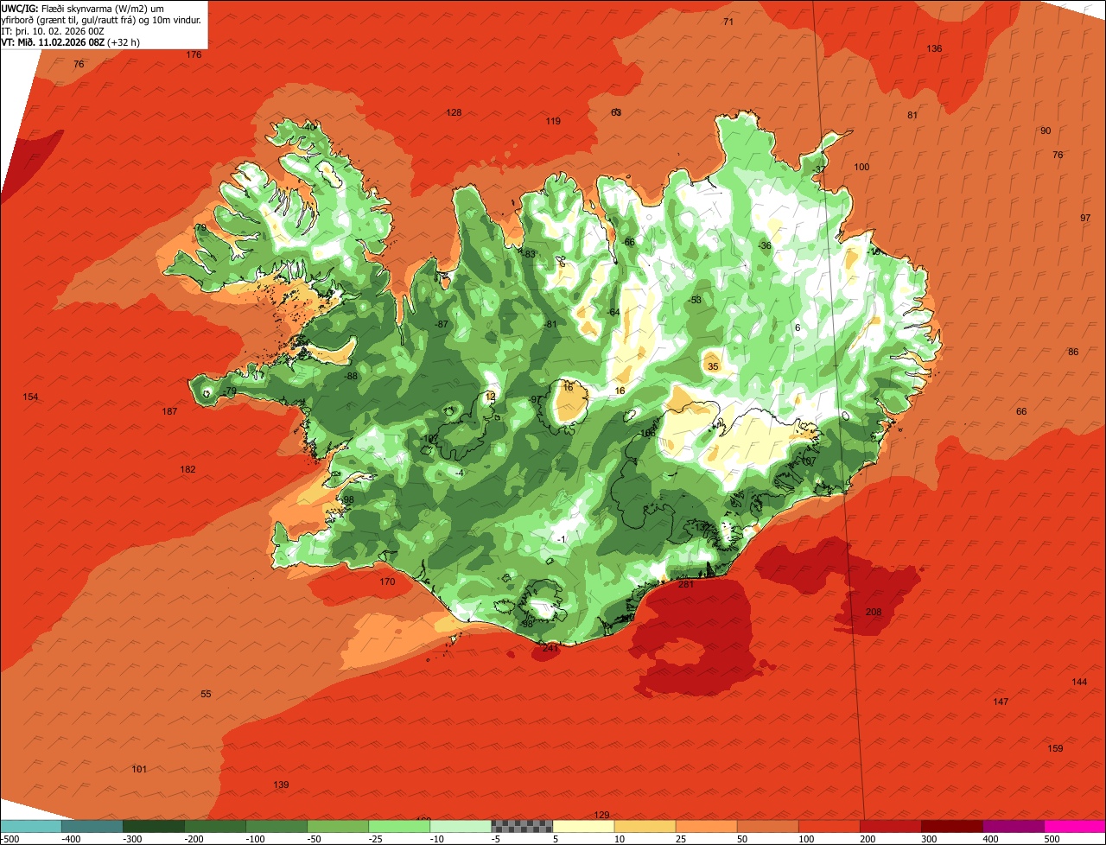The image size is (1106, 845).
Task: Click the map value 208 in southeast sea
Action: (874, 612)
